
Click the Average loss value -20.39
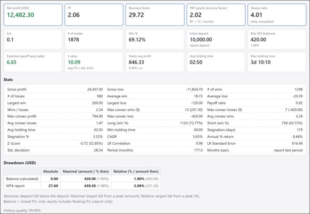click(x=297, y=96)
